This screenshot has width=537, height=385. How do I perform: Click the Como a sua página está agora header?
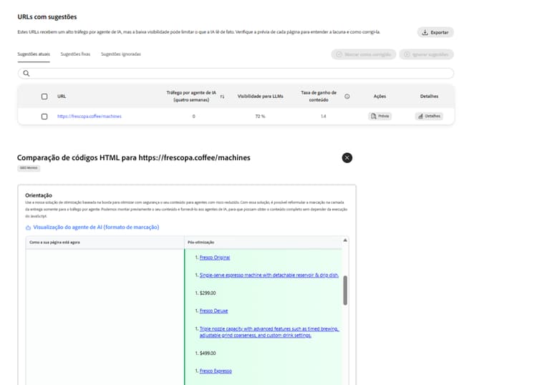[x=55, y=243]
